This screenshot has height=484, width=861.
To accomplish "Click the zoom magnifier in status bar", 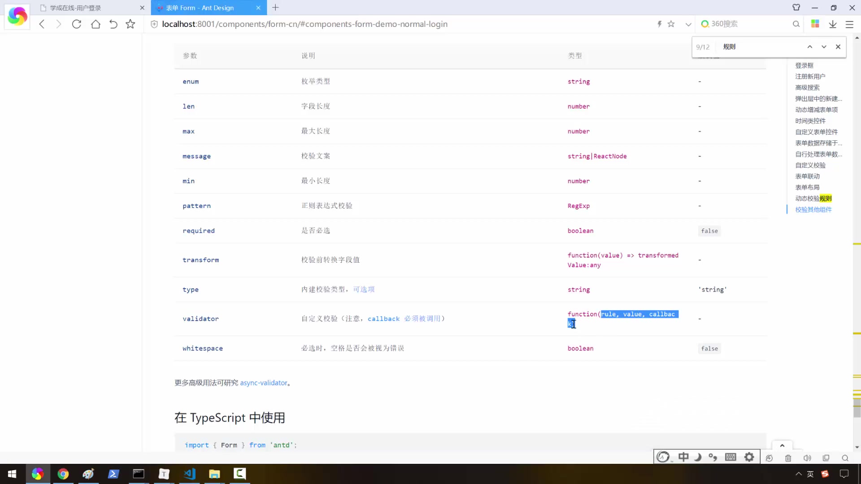I will 845,458.
